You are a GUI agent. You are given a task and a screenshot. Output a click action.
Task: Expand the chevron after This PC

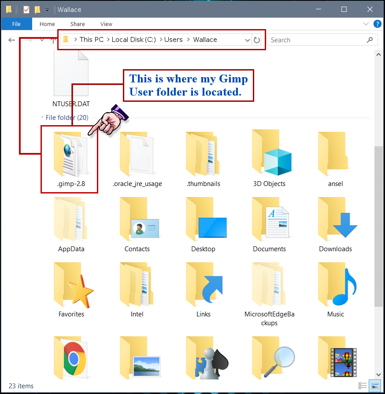pos(108,40)
